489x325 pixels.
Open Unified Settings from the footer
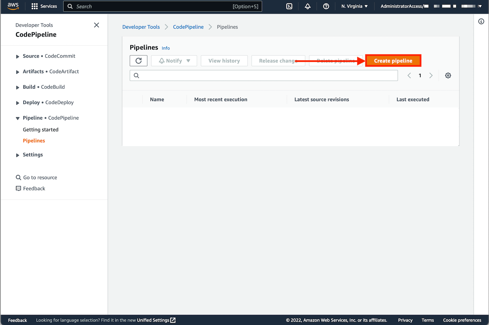click(x=154, y=320)
